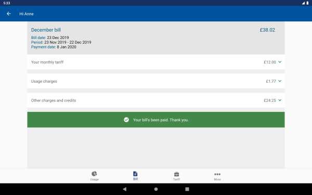Tap the Bill date 23 Dec 2019 line
Image resolution: width=312 pixels, height=195 pixels.
click(50, 37)
